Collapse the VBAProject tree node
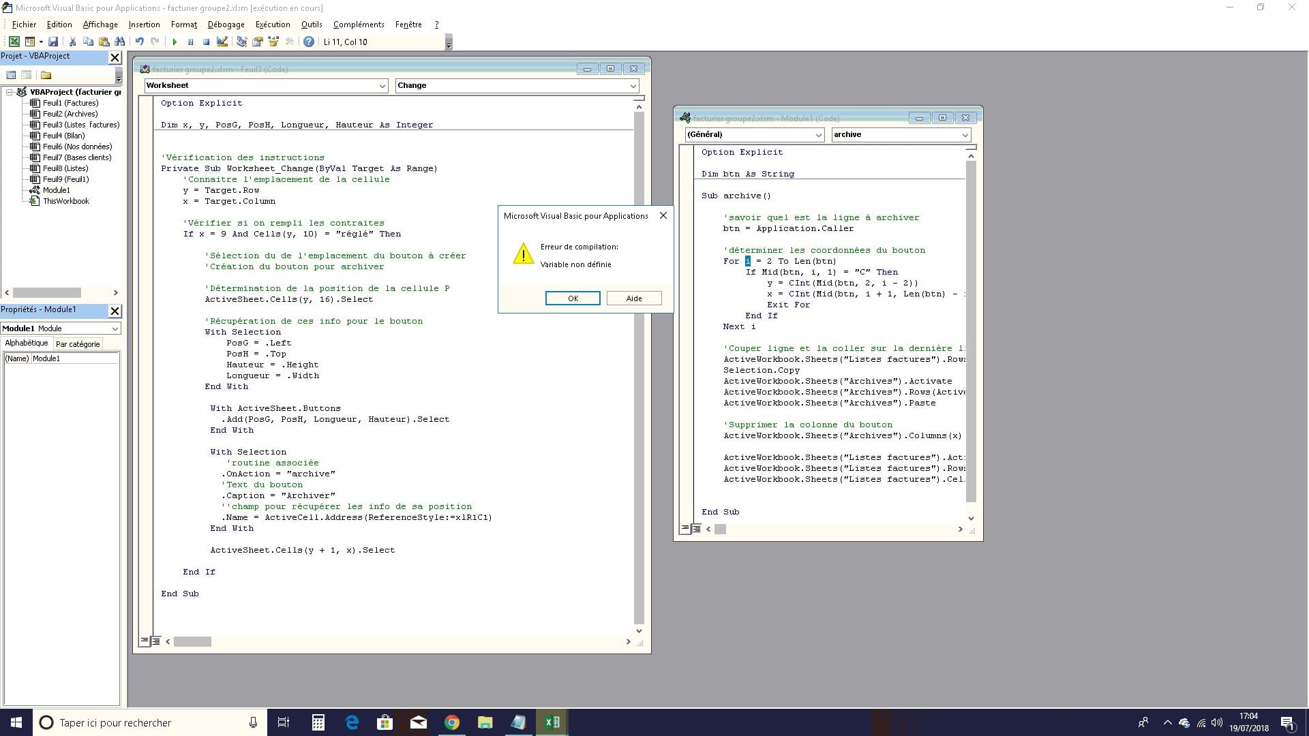 tap(10, 92)
